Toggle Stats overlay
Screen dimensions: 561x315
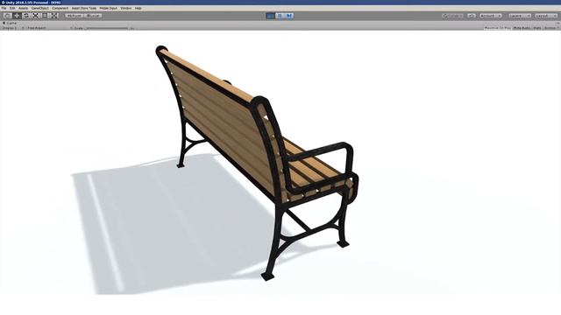pos(537,28)
